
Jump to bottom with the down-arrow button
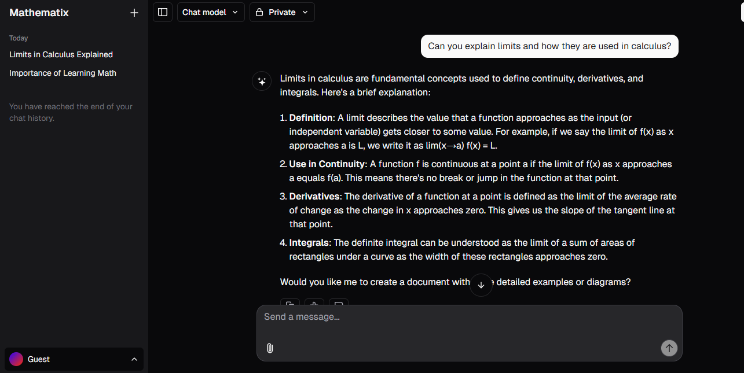pyautogui.click(x=481, y=285)
